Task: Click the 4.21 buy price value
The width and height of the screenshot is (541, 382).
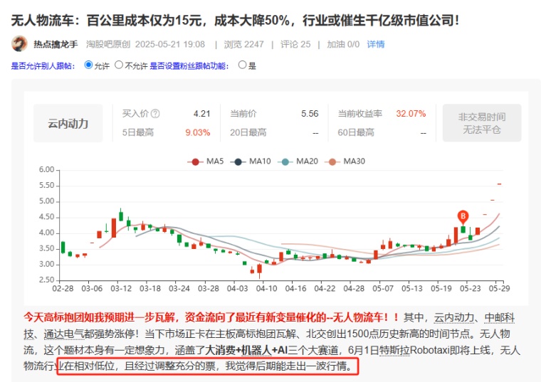Action: tap(202, 113)
